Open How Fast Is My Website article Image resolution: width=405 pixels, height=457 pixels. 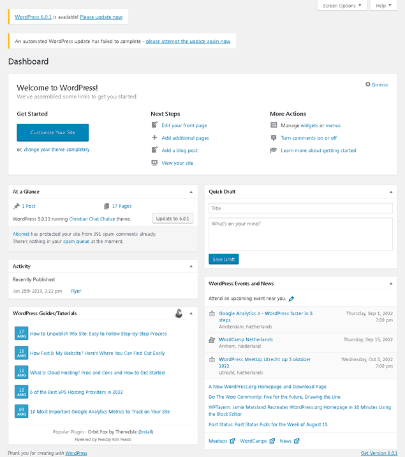coord(97,353)
